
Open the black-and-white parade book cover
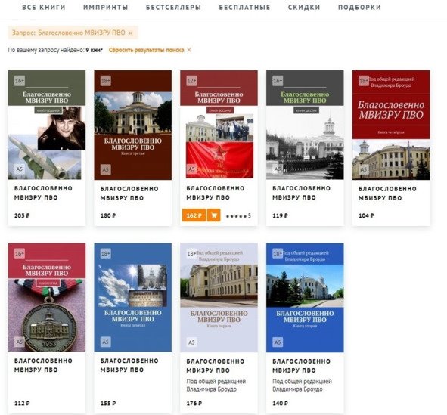(305, 125)
